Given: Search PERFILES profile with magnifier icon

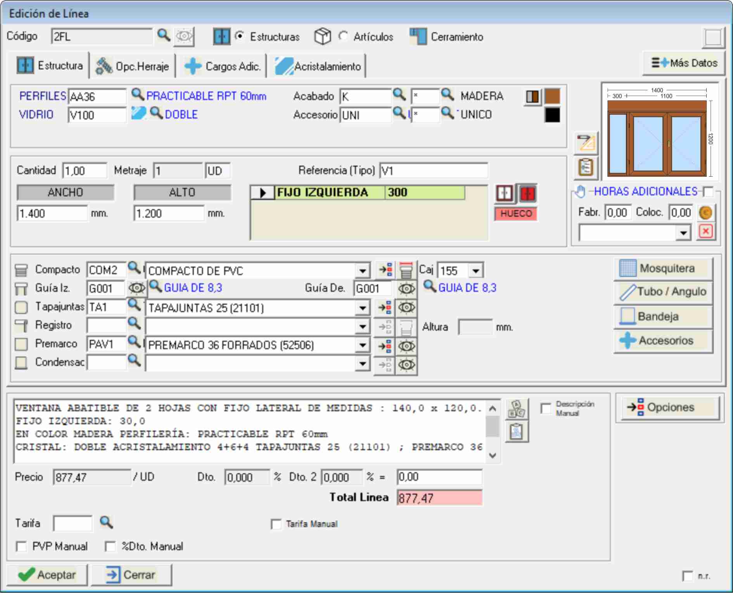Looking at the screenshot, I should [138, 95].
